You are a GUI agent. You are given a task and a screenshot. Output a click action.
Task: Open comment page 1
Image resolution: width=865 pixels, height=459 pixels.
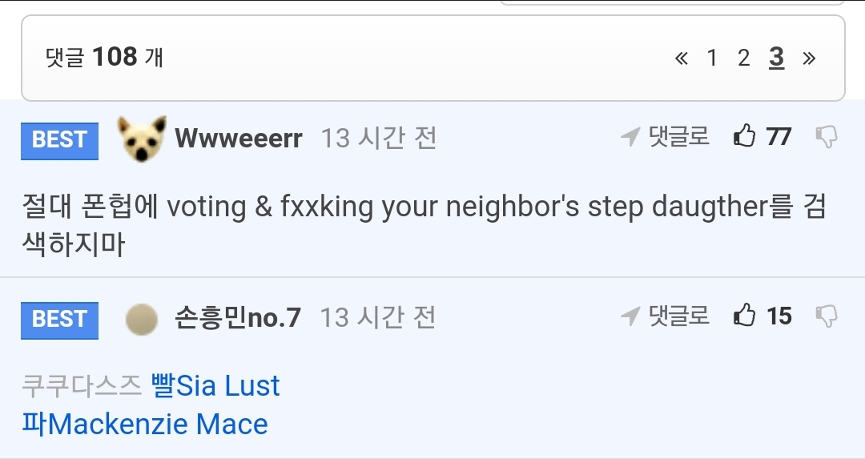712,58
